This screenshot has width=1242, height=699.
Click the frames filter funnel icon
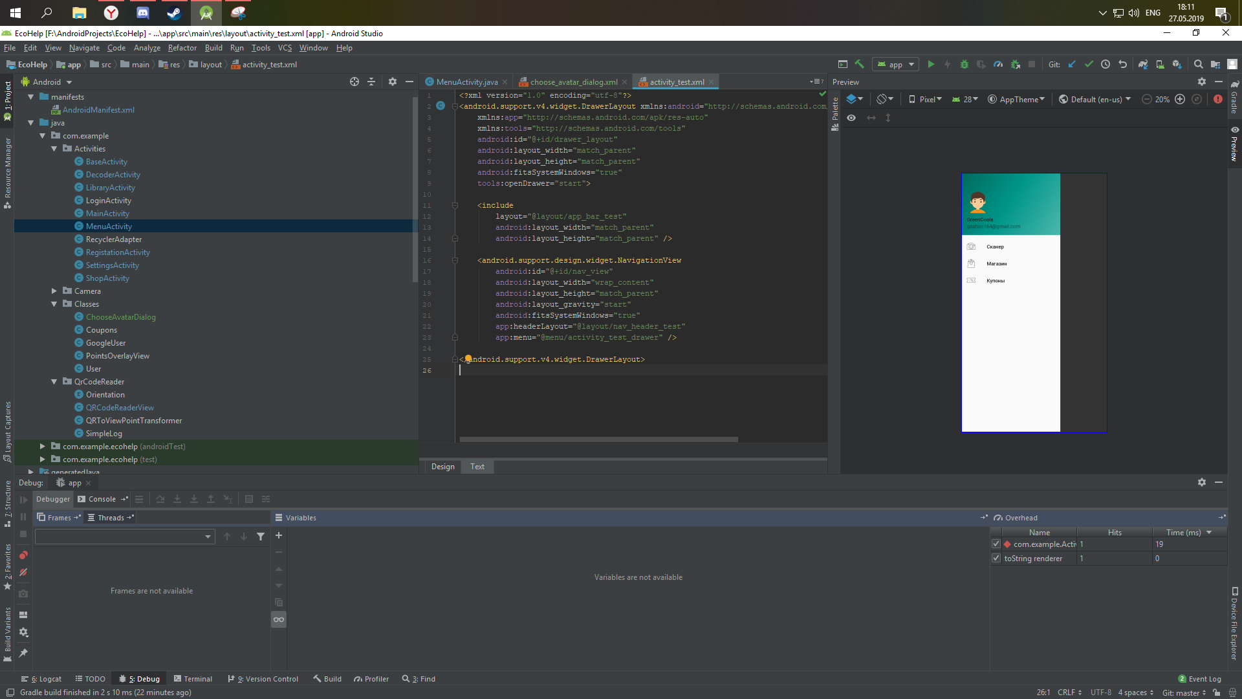coord(261,537)
